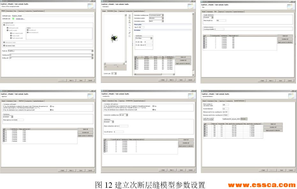Click the pencil edit icon in the stereonet toolbar

tap(130, 33)
